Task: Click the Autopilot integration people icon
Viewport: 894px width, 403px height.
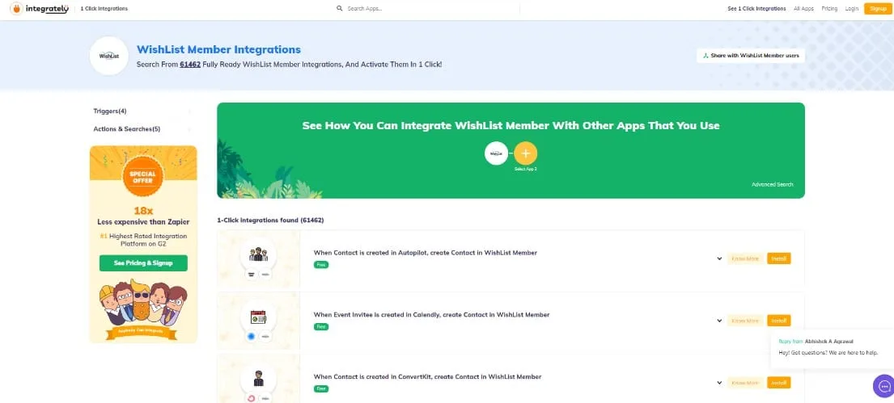Action: (258, 254)
